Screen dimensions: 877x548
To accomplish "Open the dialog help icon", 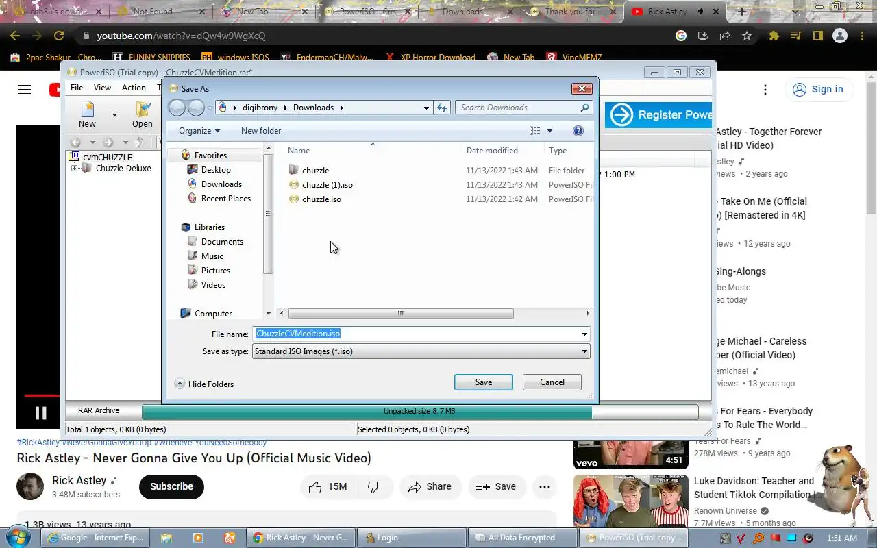I will coord(578,131).
